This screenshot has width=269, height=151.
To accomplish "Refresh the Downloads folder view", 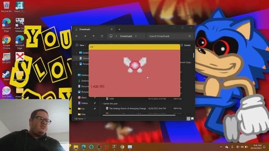I will [x=102, y=36].
